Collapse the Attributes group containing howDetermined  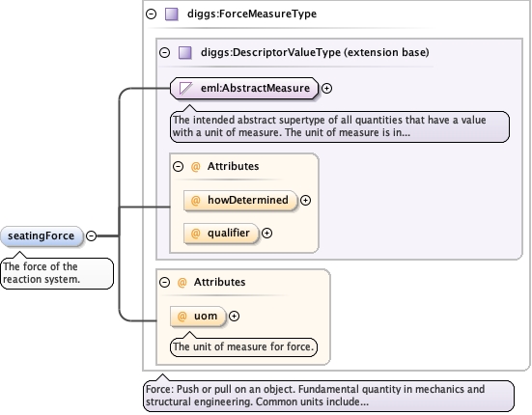tap(178, 166)
